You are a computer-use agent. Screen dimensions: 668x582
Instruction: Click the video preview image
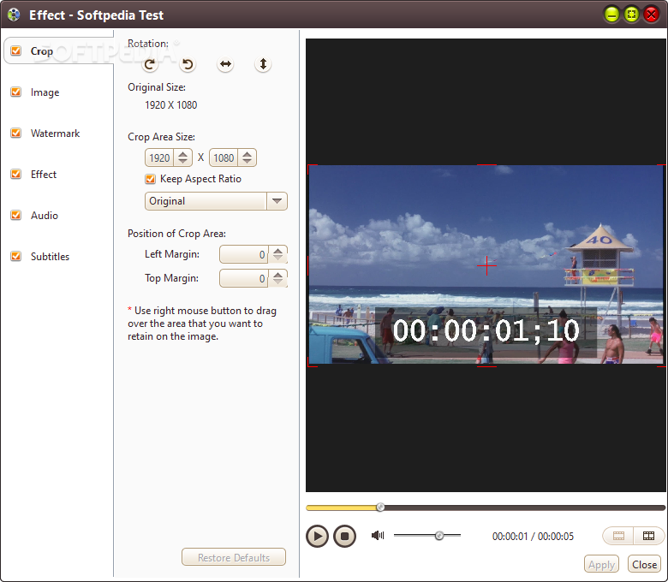[486, 264]
